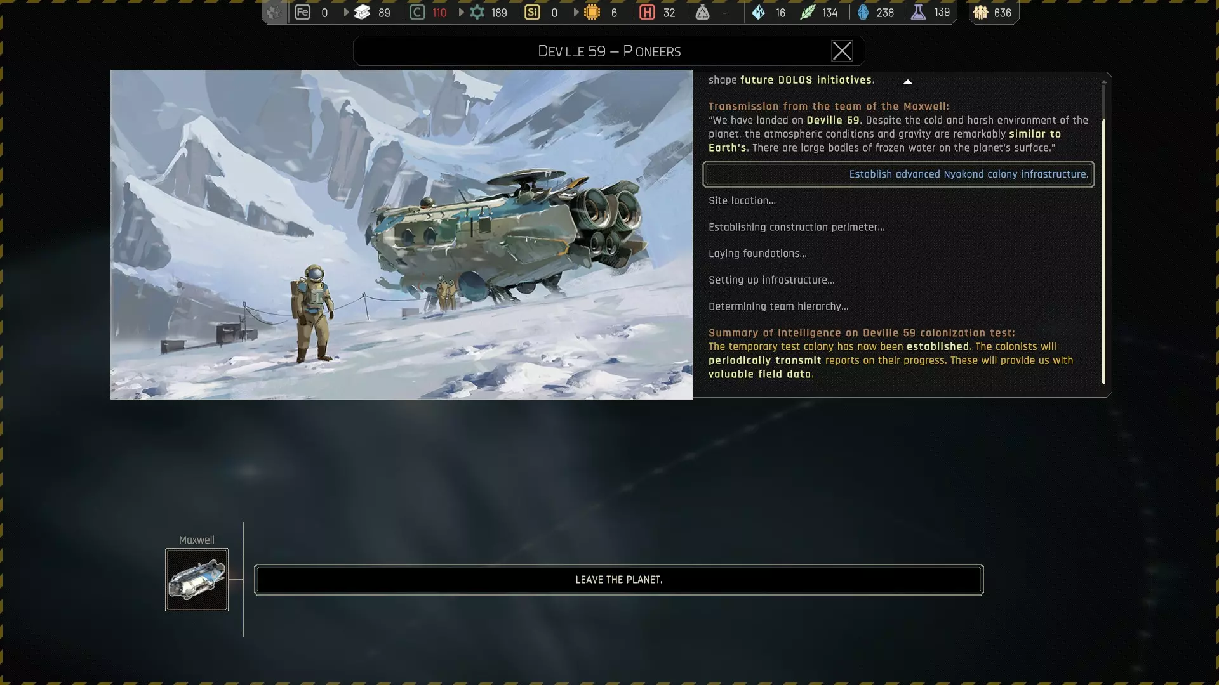Click the electronics chip resource icon
The image size is (1219, 685).
coord(592,12)
